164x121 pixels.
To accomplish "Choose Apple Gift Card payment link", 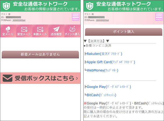I will point(111,62).
